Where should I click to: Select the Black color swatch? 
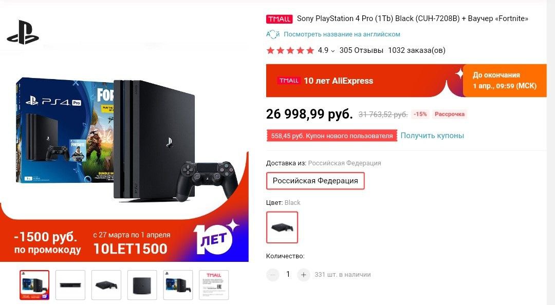[x=282, y=227]
